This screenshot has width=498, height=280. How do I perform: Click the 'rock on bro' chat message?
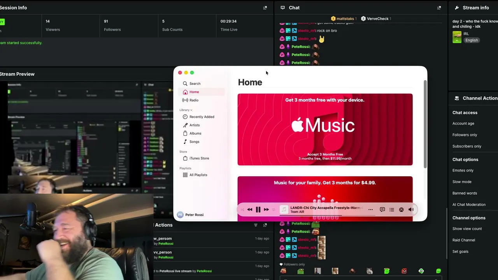pyautogui.click(x=327, y=31)
